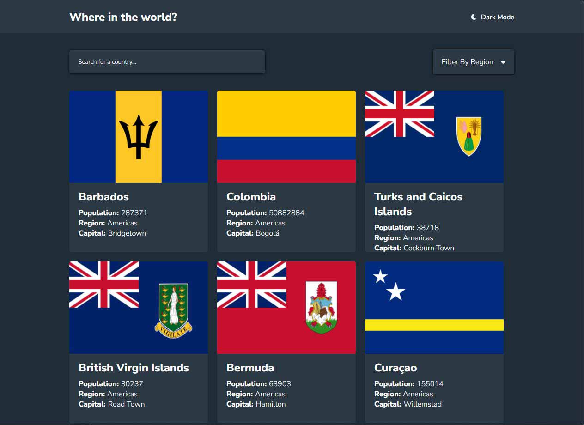Open the Filter By Region dropdown

(x=474, y=62)
